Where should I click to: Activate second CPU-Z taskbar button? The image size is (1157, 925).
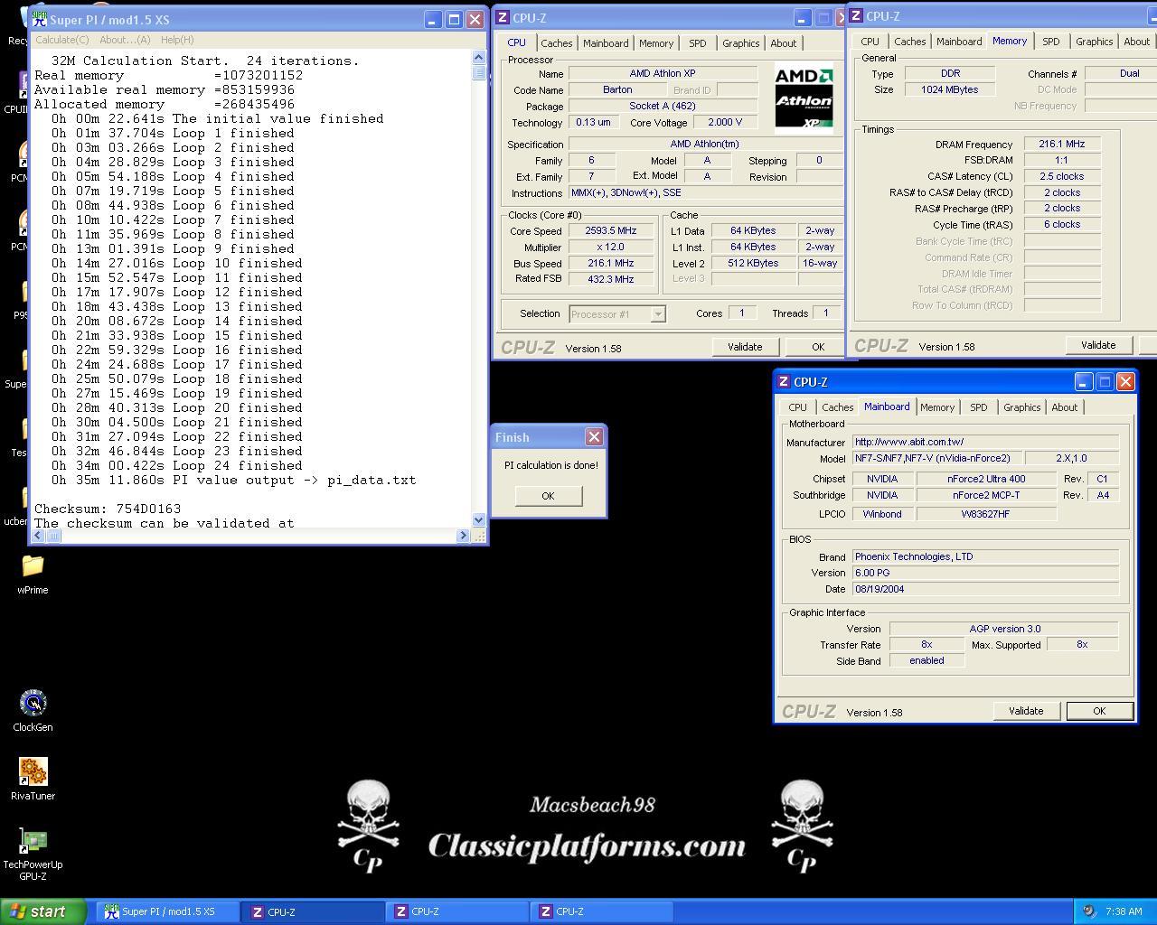tap(459, 911)
